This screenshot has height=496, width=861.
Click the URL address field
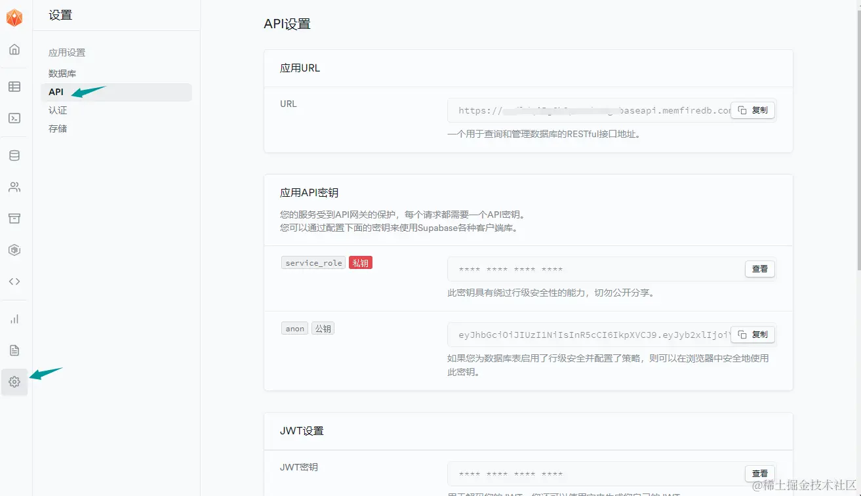click(x=612, y=110)
